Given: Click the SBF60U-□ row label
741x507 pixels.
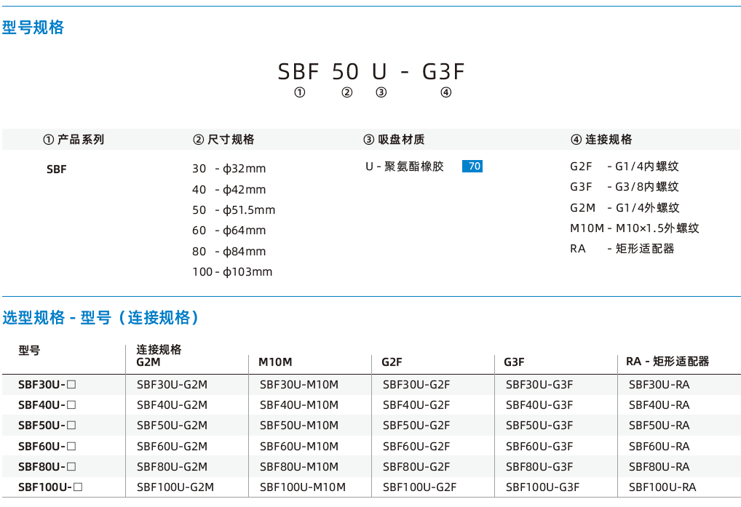Looking at the screenshot, I should click(x=47, y=446).
